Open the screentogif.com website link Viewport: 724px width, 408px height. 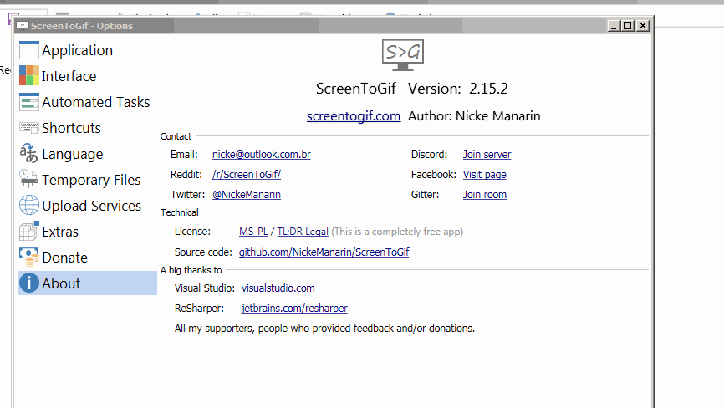pyautogui.click(x=354, y=116)
